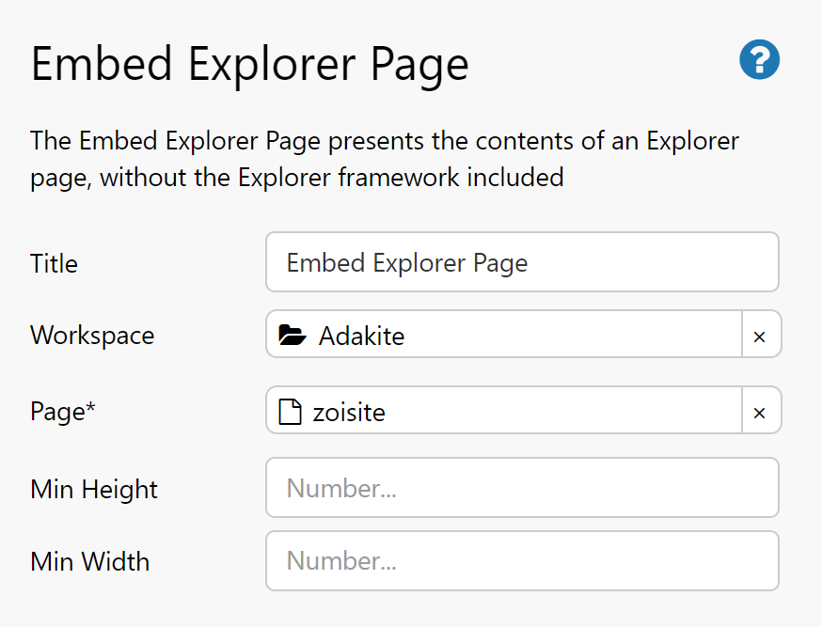This screenshot has width=822, height=627.
Task: Click the Min Height label
Action: click(94, 489)
